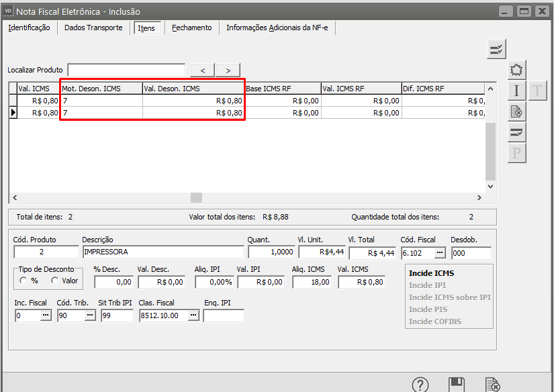Open the Cód. Trib. lookup ellipsis button

(x=90, y=315)
